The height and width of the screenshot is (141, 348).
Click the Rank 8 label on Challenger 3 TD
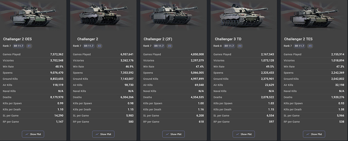point(218,46)
